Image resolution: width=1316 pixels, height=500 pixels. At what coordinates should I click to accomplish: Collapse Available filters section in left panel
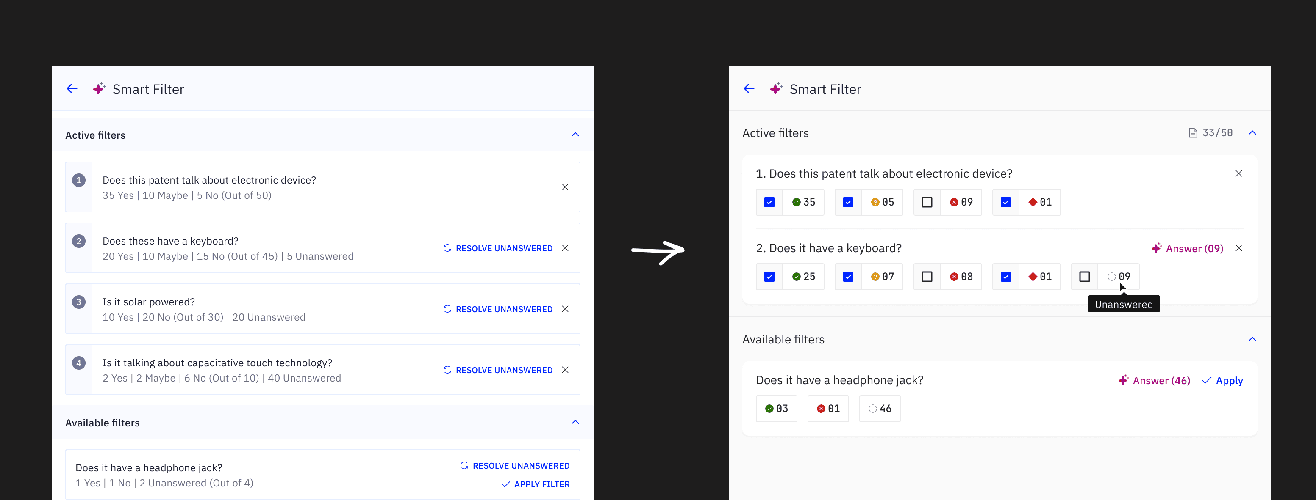pos(575,423)
